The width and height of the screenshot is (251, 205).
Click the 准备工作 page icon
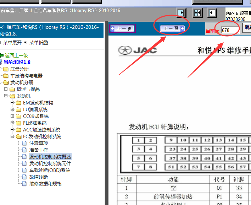click(x=24, y=150)
